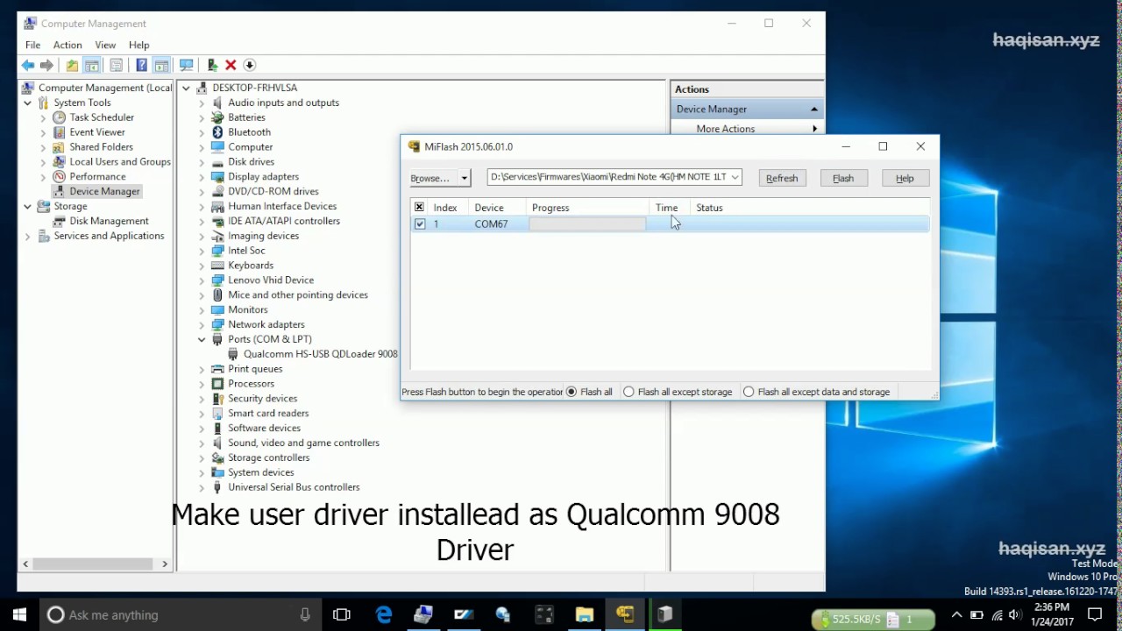This screenshot has width=1122, height=631.
Task: Click the volume speaker tray icon
Action: [x=1015, y=615]
